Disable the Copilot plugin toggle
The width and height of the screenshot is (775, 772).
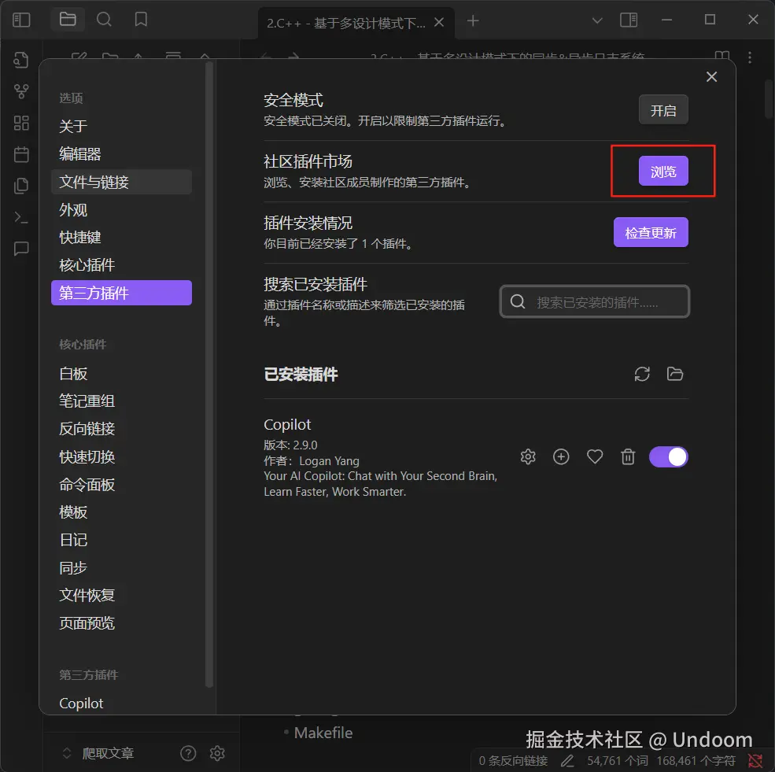tap(668, 456)
